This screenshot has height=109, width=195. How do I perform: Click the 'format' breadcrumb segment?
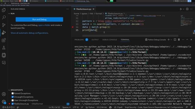[x=99, y=14]
